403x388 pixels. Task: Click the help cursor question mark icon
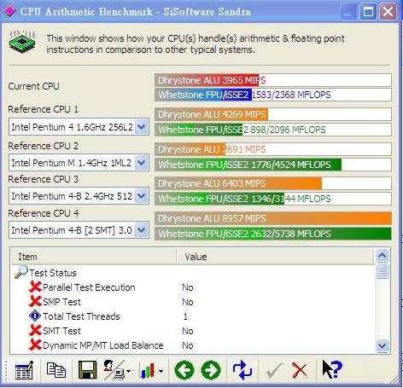tap(331, 369)
